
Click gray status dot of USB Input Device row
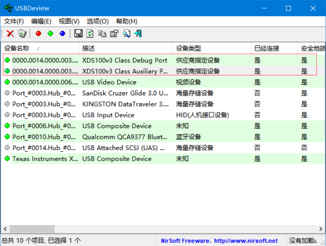pyautogui.click(x=7, y=115)
